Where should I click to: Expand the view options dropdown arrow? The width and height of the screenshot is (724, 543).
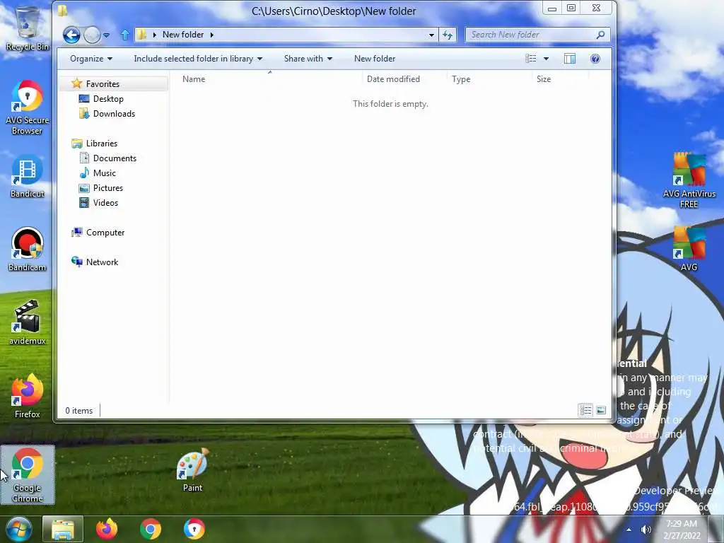pos(547,59)
